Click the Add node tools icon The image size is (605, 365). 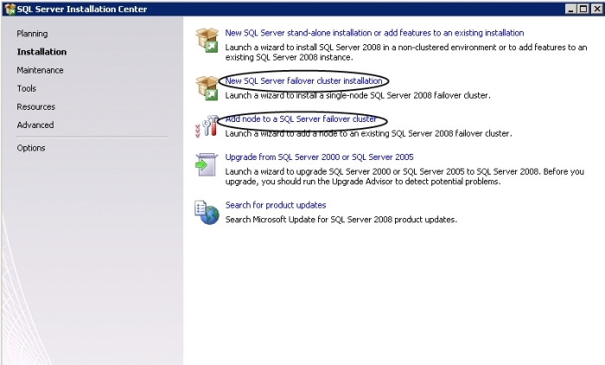(x=207, y=126)
